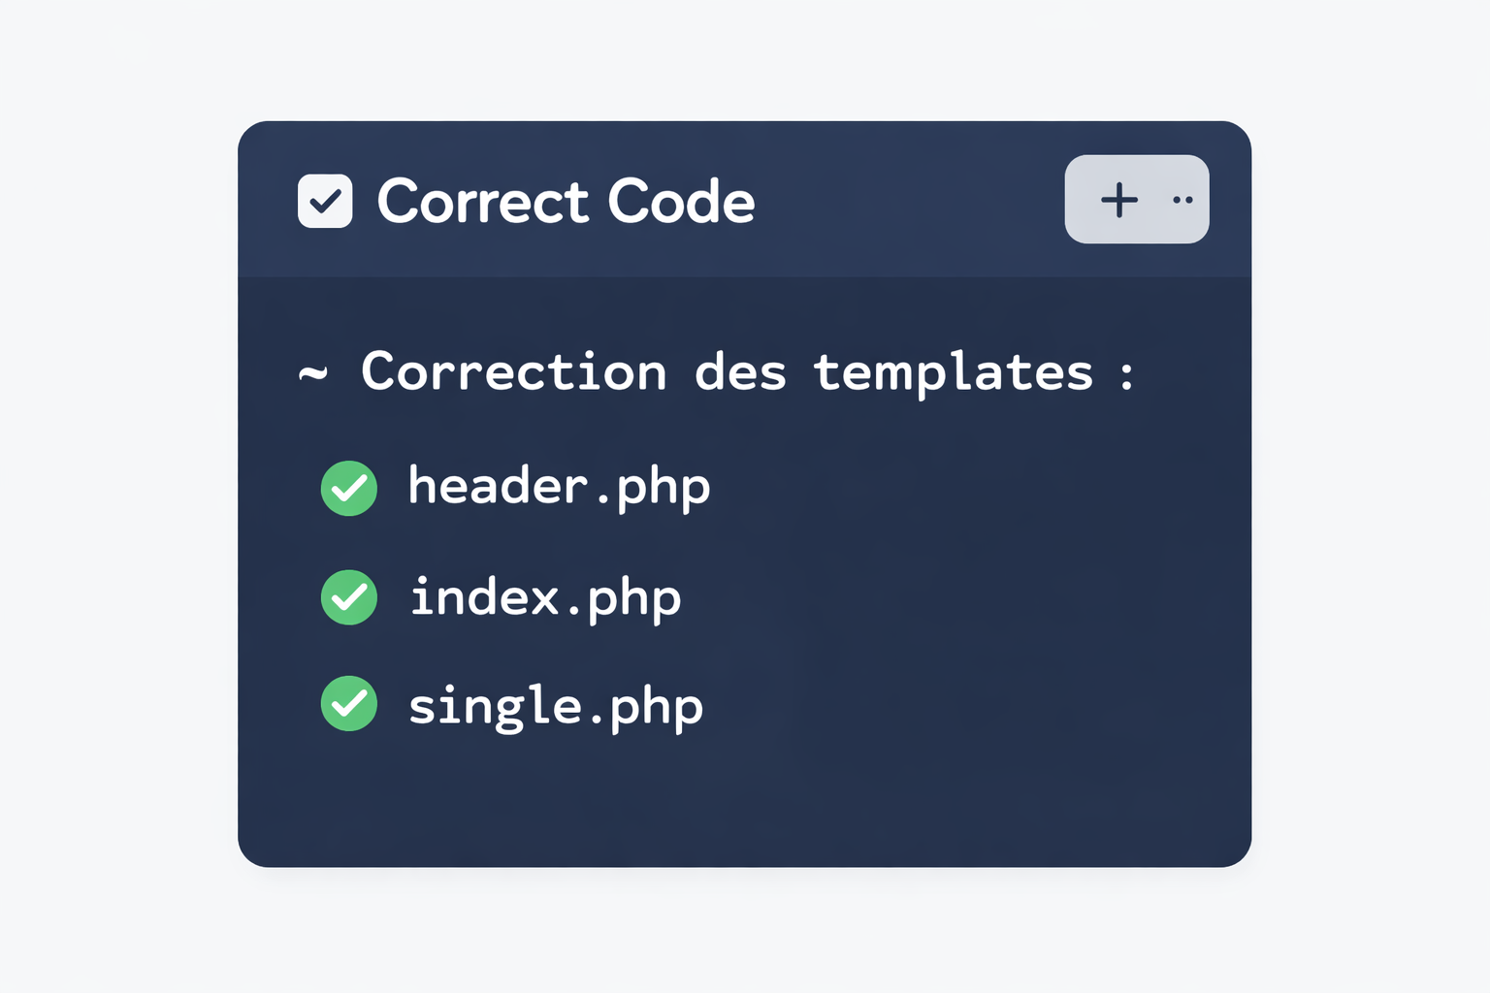Select the index.php file name

(x=545, y=597)
